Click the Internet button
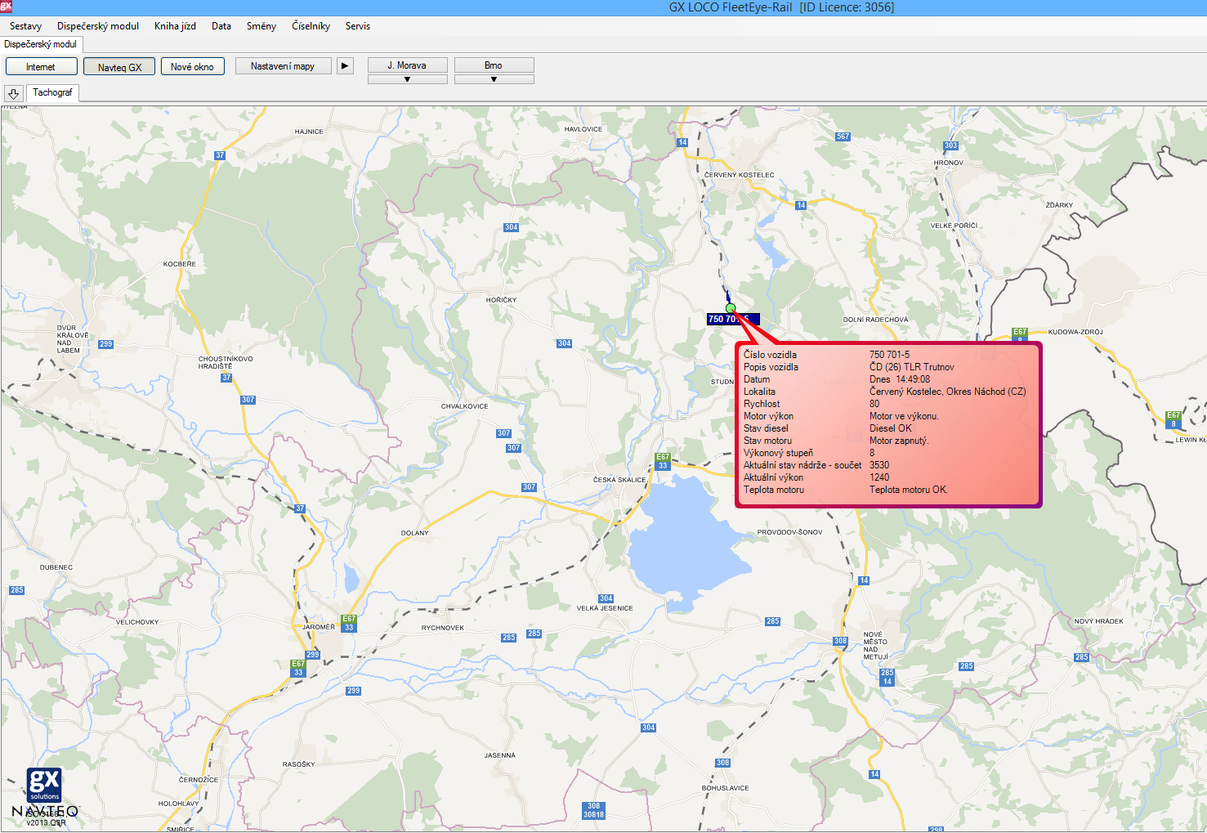This screenshot has height=833, width=1207. [x=41, y=67]
